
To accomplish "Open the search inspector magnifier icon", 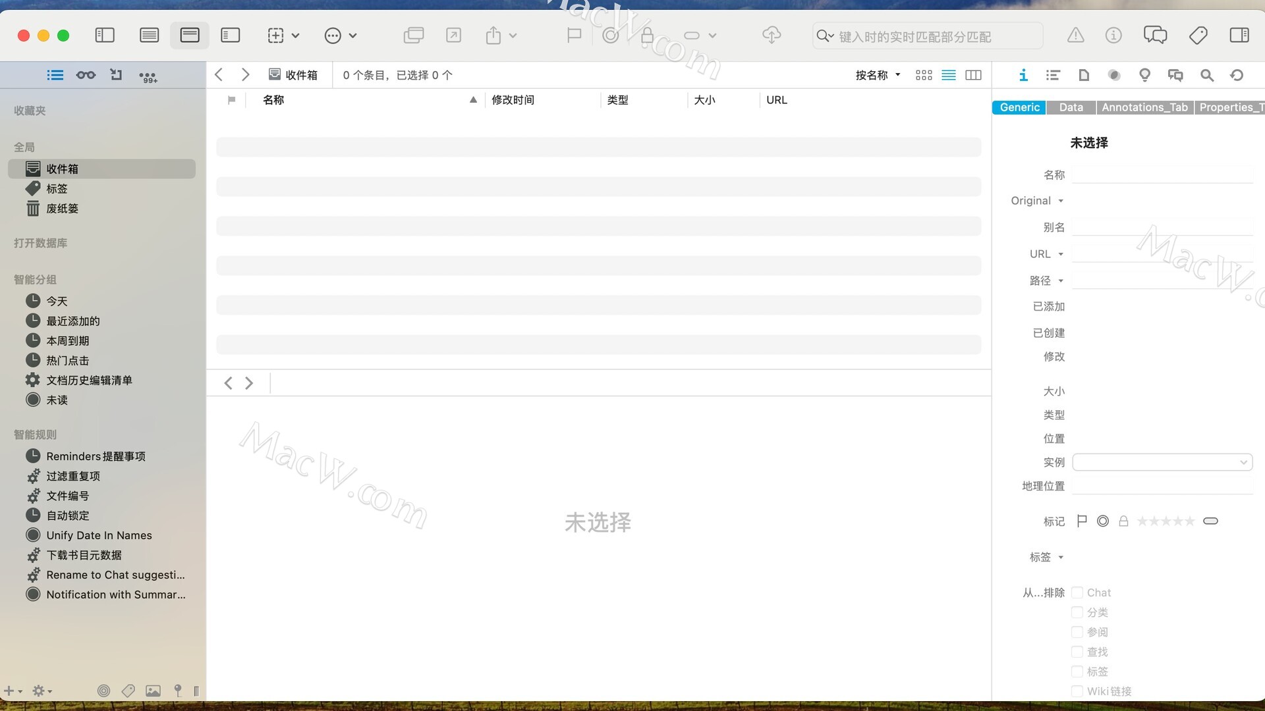I will (1206, 75).
